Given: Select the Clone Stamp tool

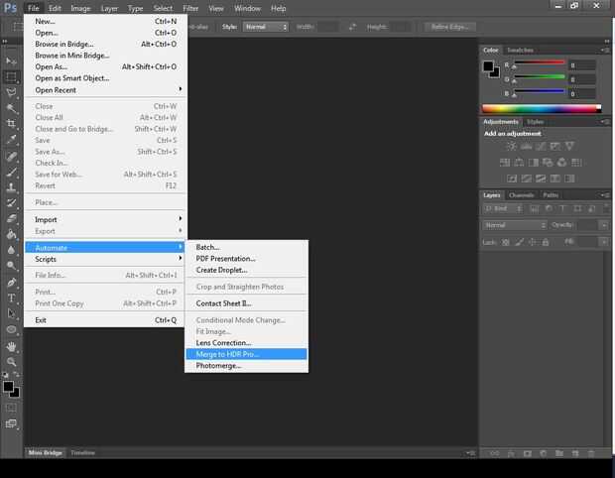Looking at the screenshot, I should click(x=11, y=187).
